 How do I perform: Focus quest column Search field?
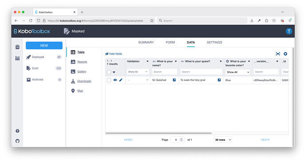coord(201,72)
